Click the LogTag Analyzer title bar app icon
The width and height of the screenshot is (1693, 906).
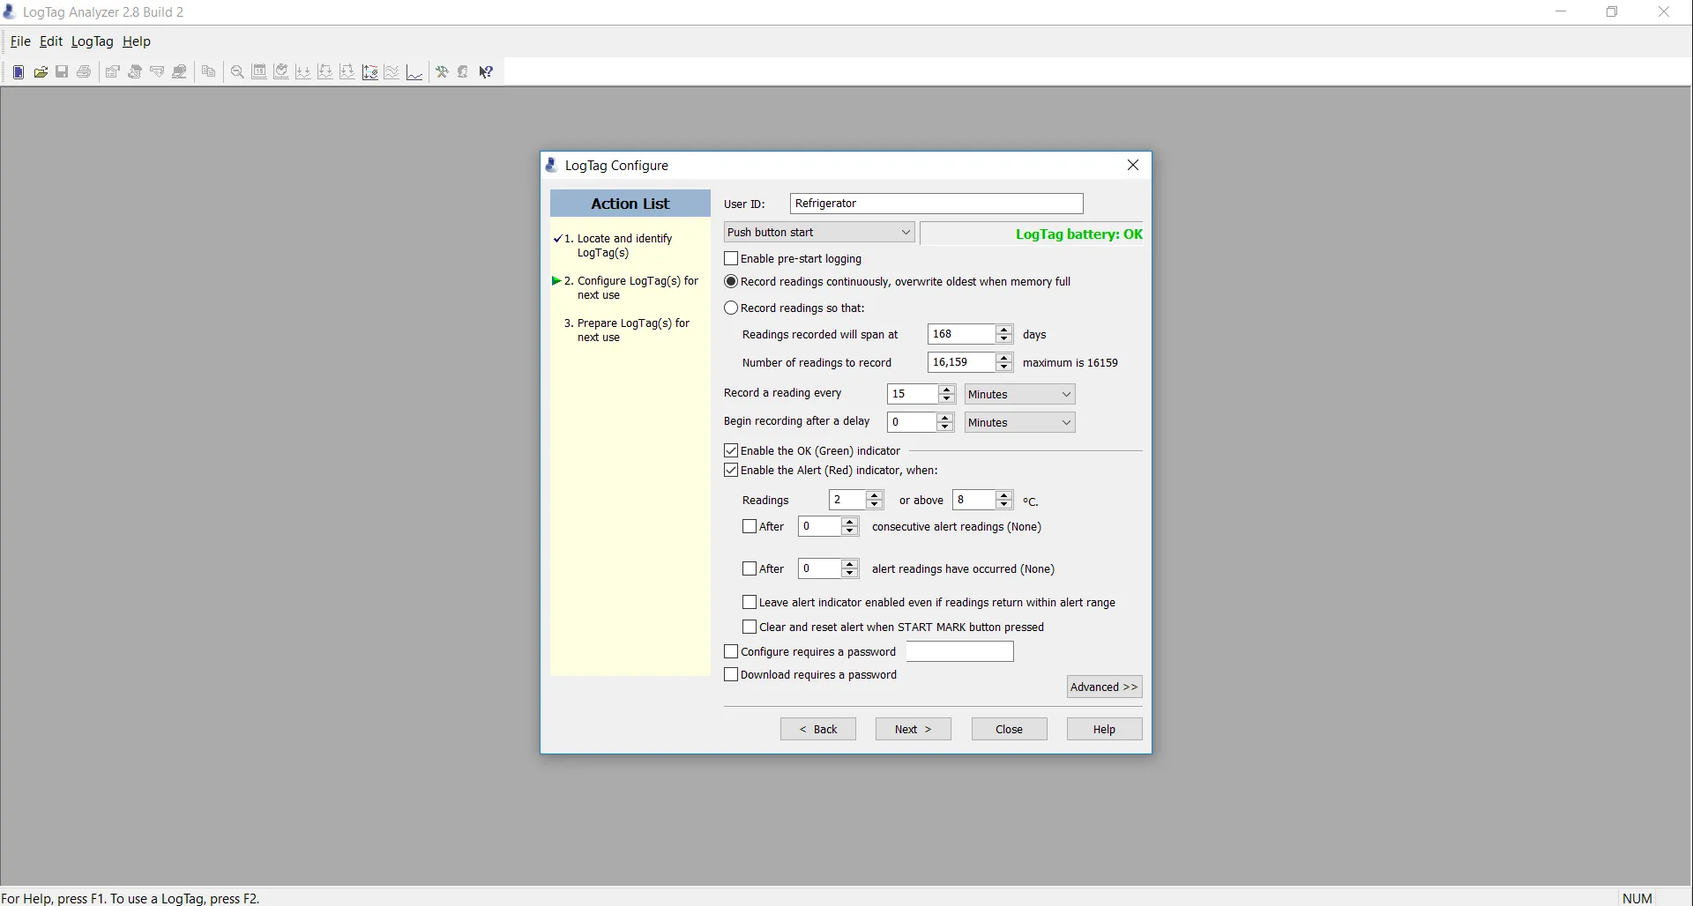point(10,11)
